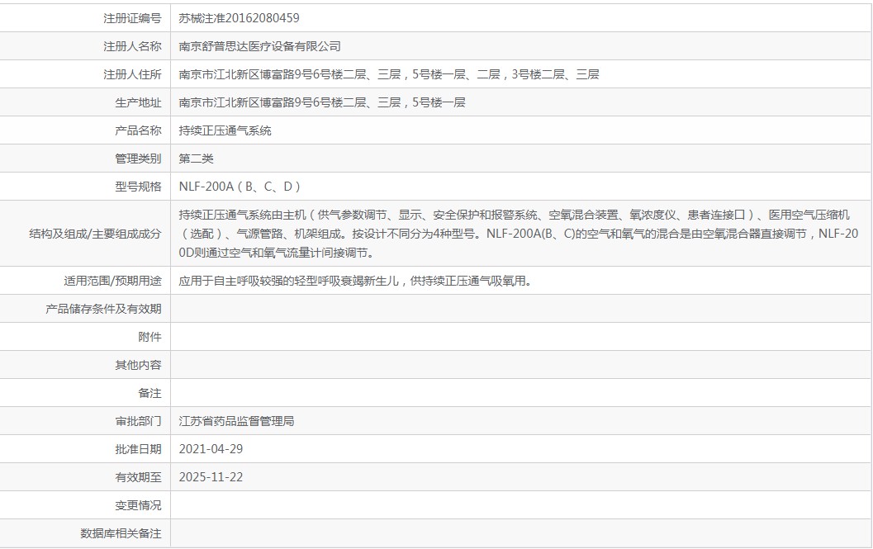Click the 其他内容 label
The image size is (873, 549).
coord(138,365)
